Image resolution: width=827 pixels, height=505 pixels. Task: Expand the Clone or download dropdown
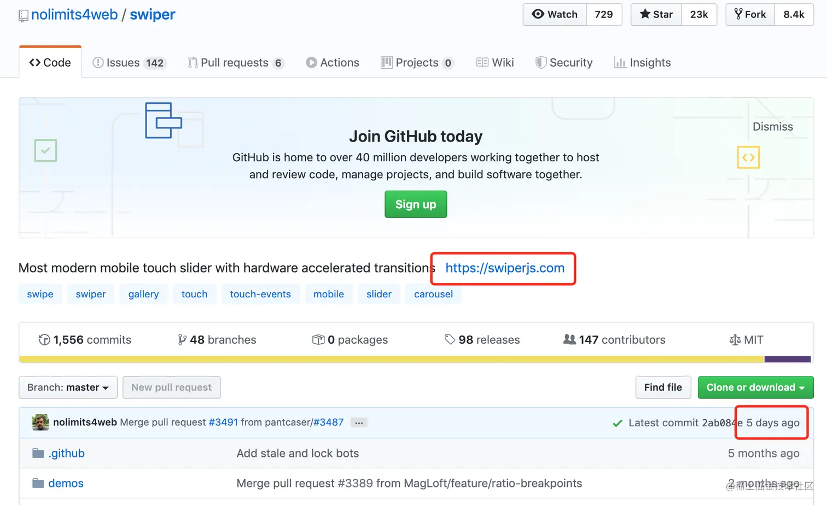click(755, 387)
